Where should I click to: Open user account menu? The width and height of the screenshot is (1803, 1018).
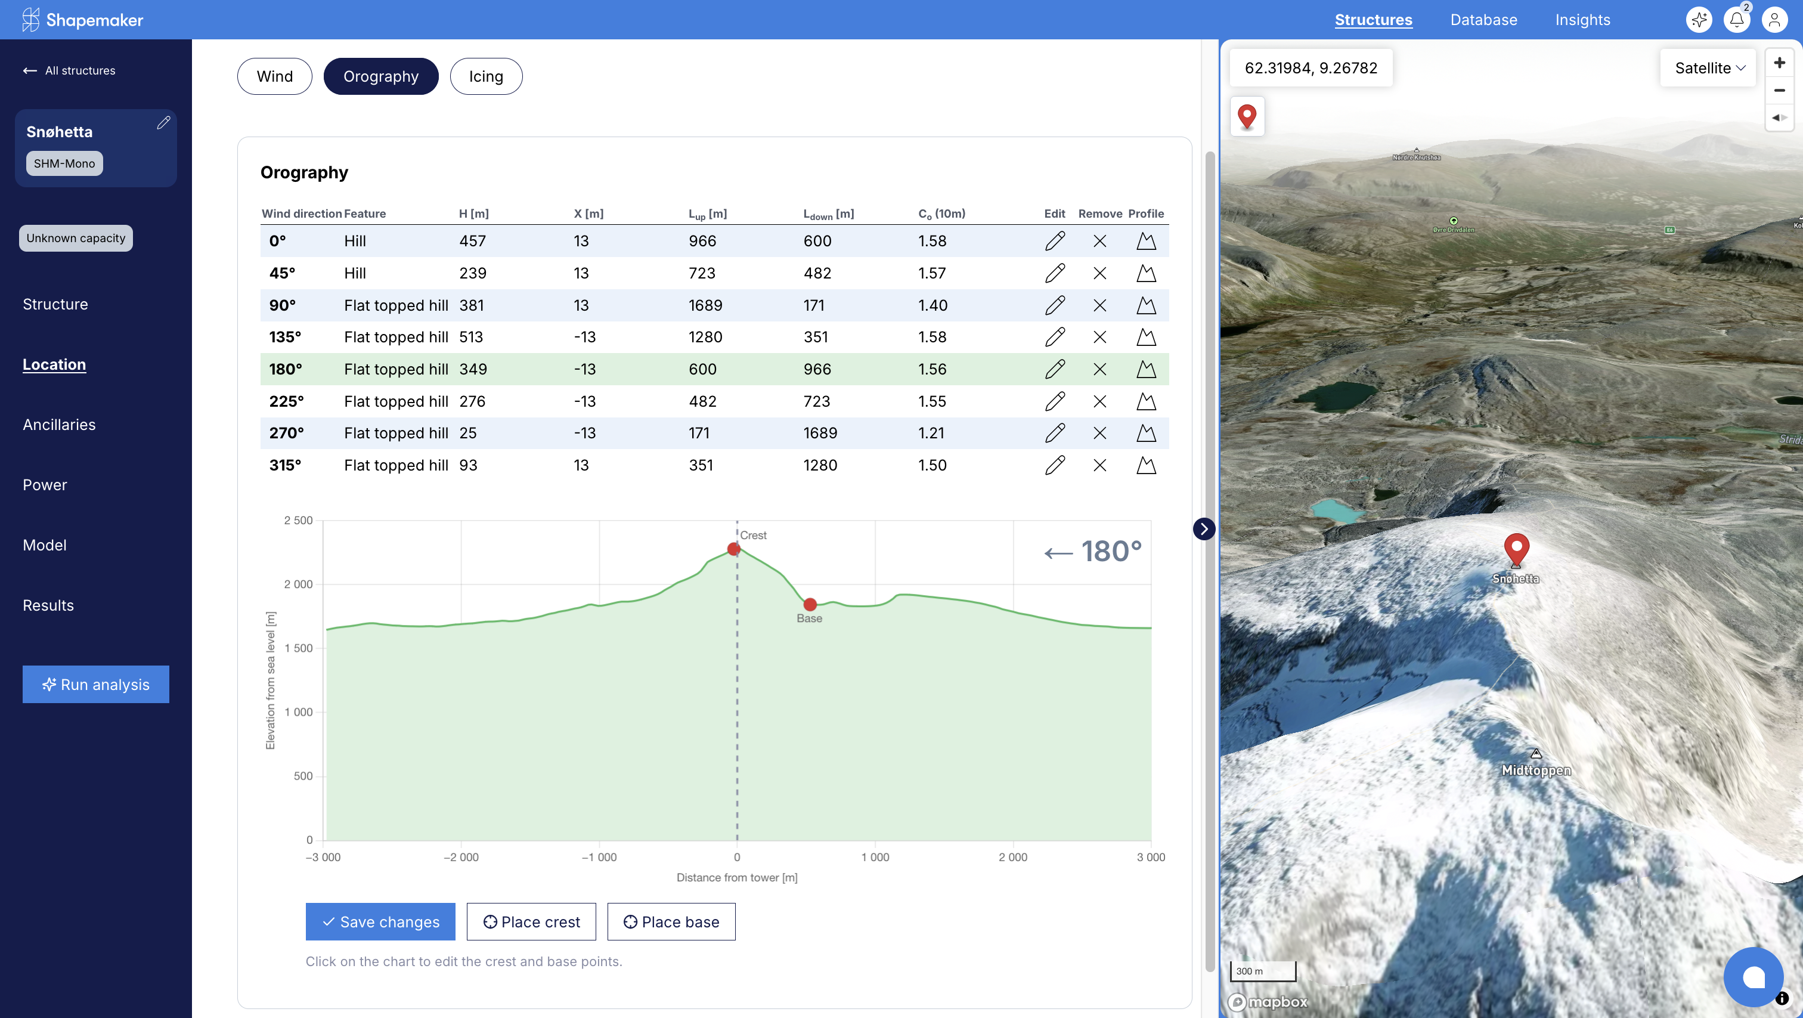coord(1774,20)
